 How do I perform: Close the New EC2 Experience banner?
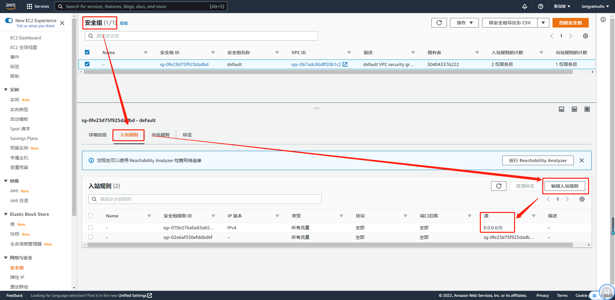(x=62, y=23)
